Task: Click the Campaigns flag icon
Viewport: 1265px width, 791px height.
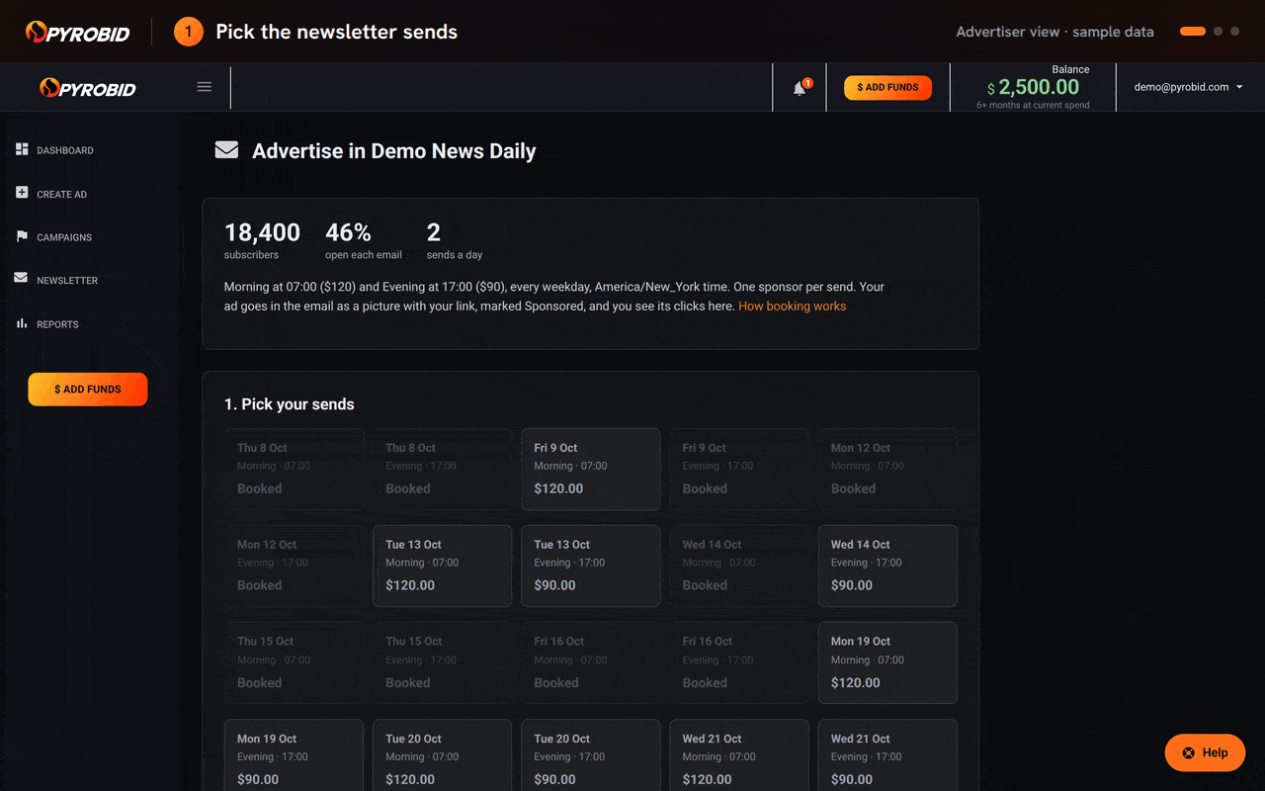Action: tap(22, 236)
